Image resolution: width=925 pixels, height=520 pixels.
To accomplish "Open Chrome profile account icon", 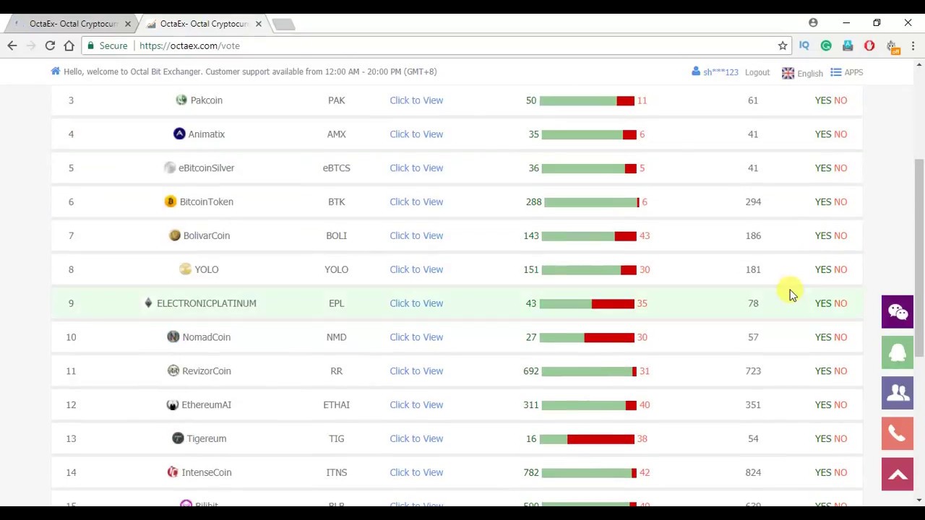I will pos(813,23).
